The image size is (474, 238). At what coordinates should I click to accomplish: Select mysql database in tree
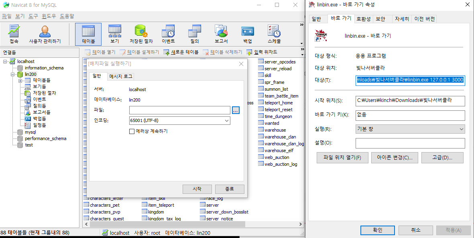(30, 132)
